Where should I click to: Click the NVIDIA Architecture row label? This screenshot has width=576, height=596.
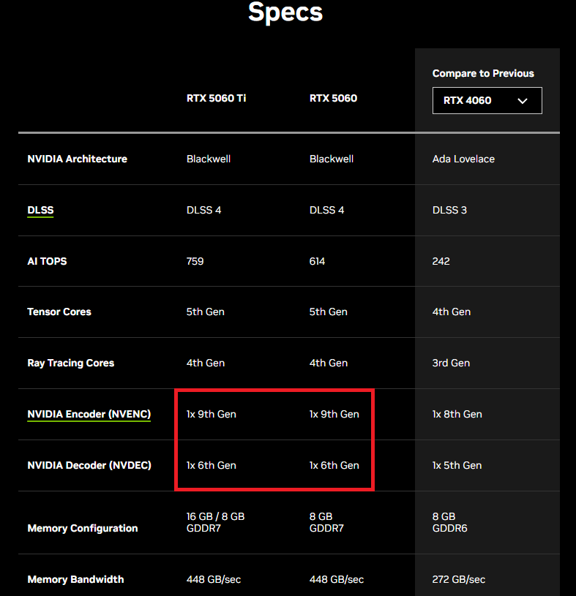coord(78,159)
